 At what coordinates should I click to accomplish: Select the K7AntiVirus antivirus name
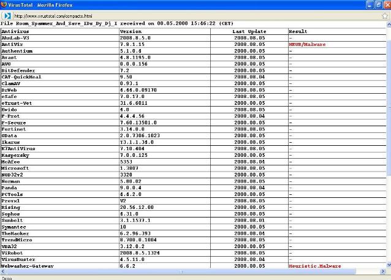point(18,149)
